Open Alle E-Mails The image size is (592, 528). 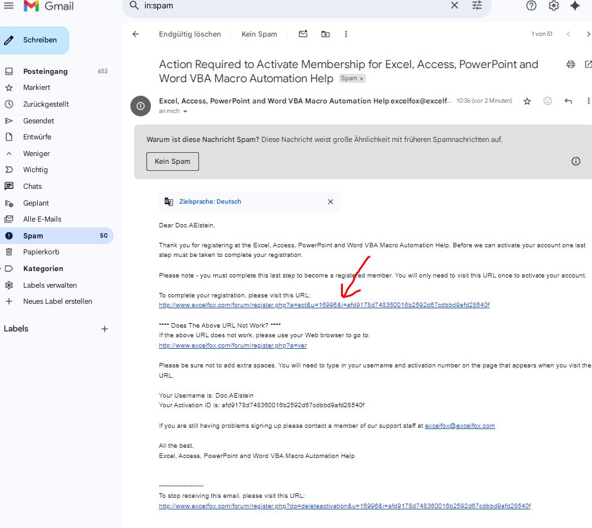click(42, 219)
